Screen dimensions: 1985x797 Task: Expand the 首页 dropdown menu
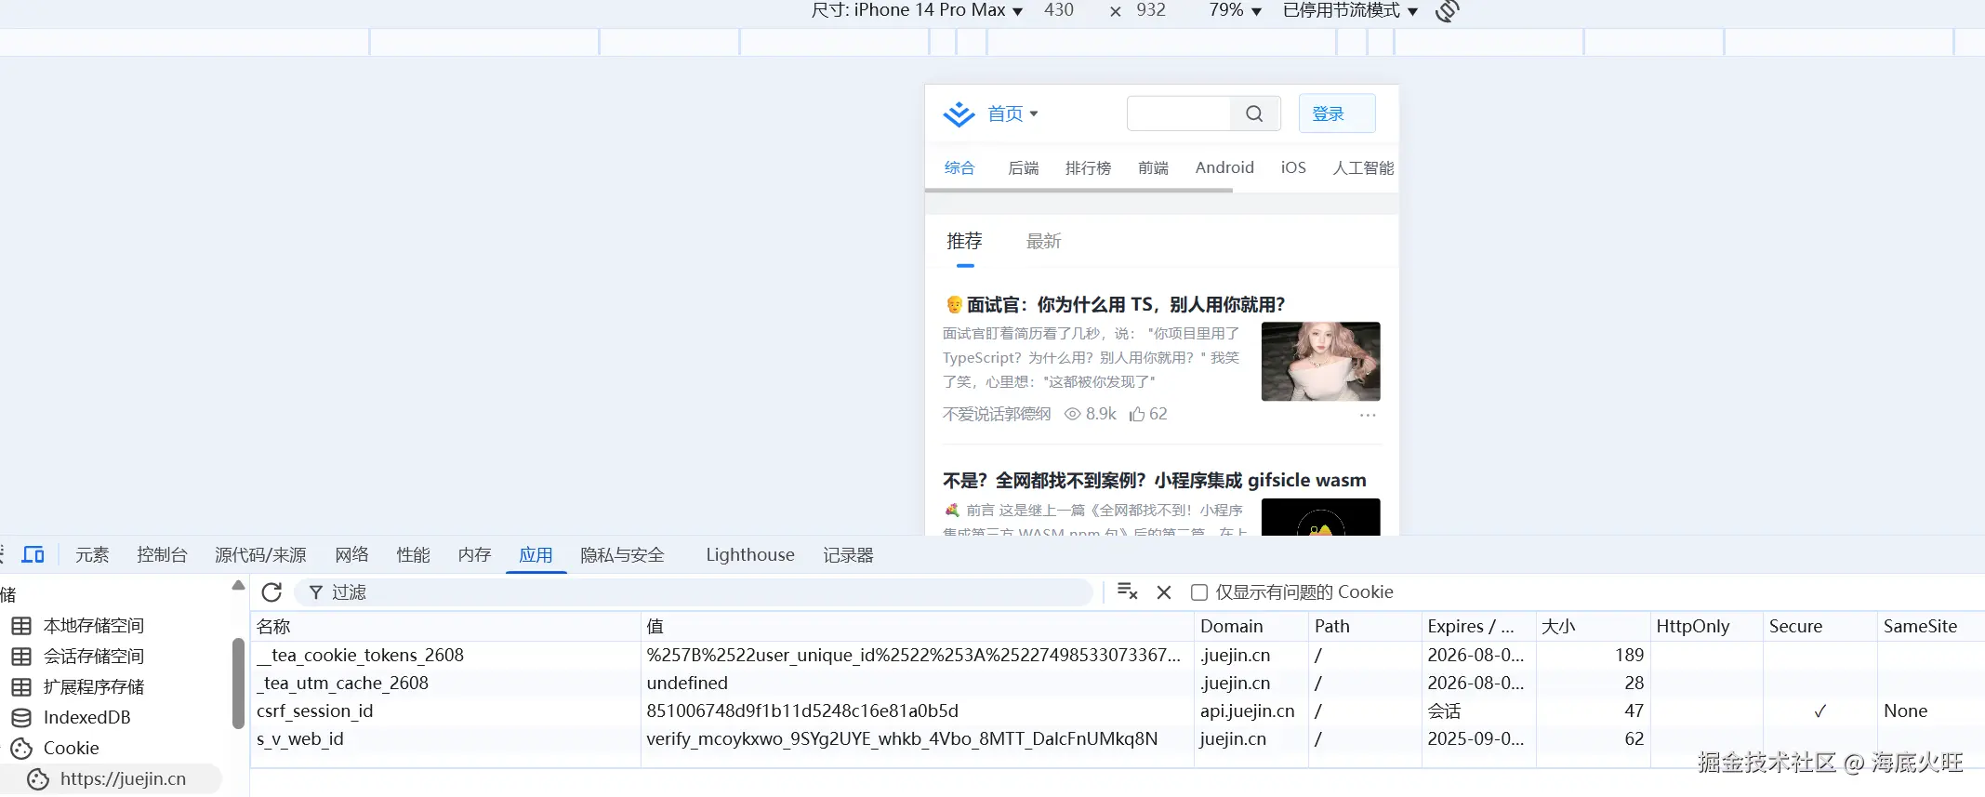click(1012, 113)
